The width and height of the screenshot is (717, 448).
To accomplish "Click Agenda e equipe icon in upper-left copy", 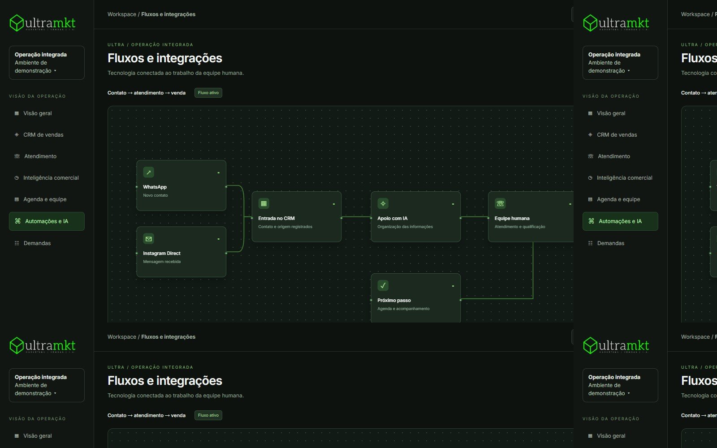I will coord(17,199).
